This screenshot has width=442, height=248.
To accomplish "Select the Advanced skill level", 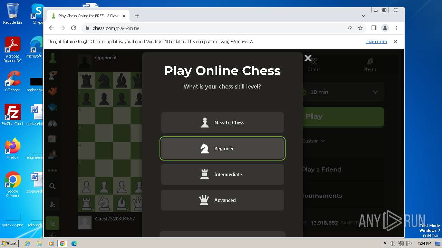I will point(222,200).
